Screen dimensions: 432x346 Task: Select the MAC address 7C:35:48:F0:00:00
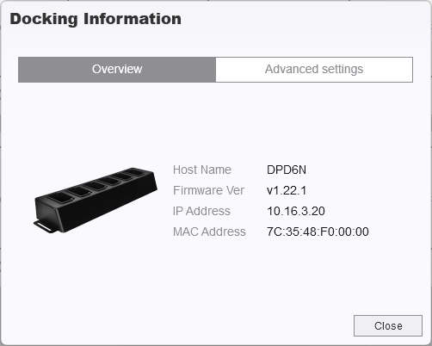pyautogui.click(x=318, y=232)
